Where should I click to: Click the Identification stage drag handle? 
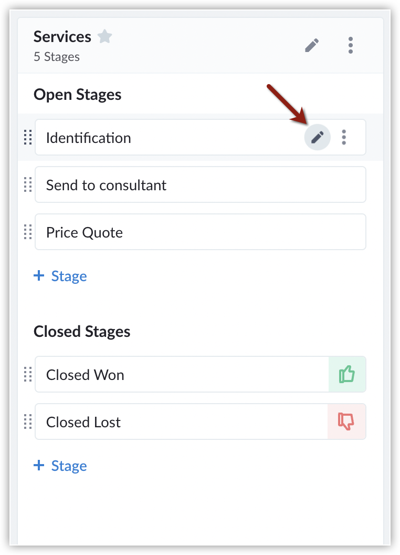[x=28, y=138]
